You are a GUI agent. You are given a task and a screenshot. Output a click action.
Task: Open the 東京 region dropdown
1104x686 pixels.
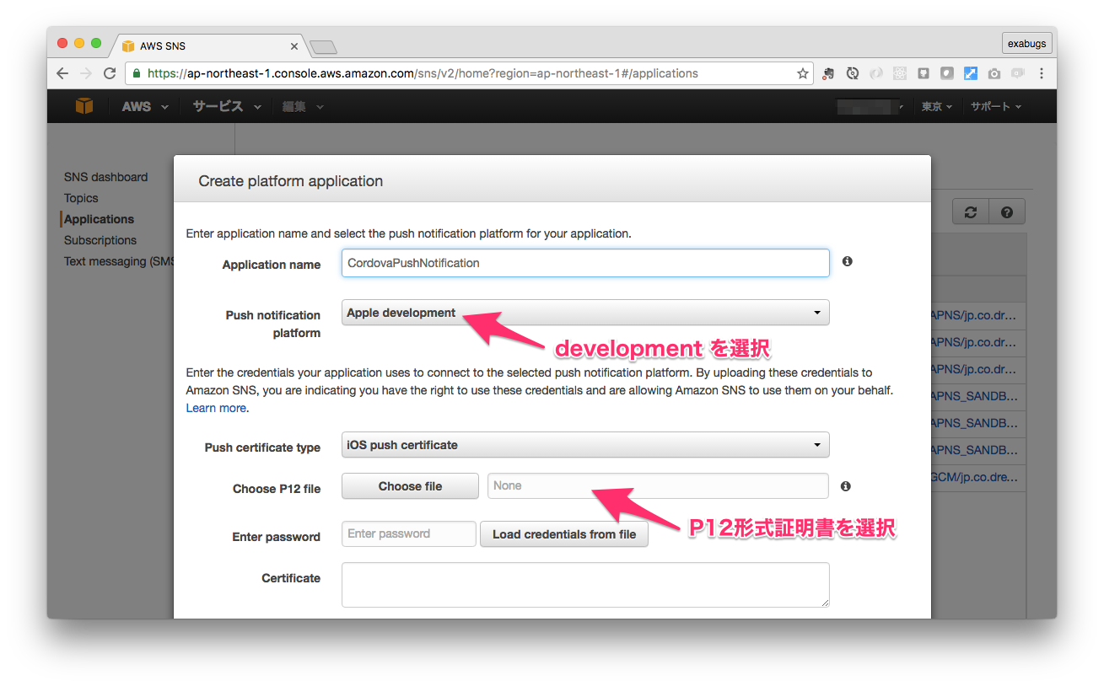[x=937, y=107]
